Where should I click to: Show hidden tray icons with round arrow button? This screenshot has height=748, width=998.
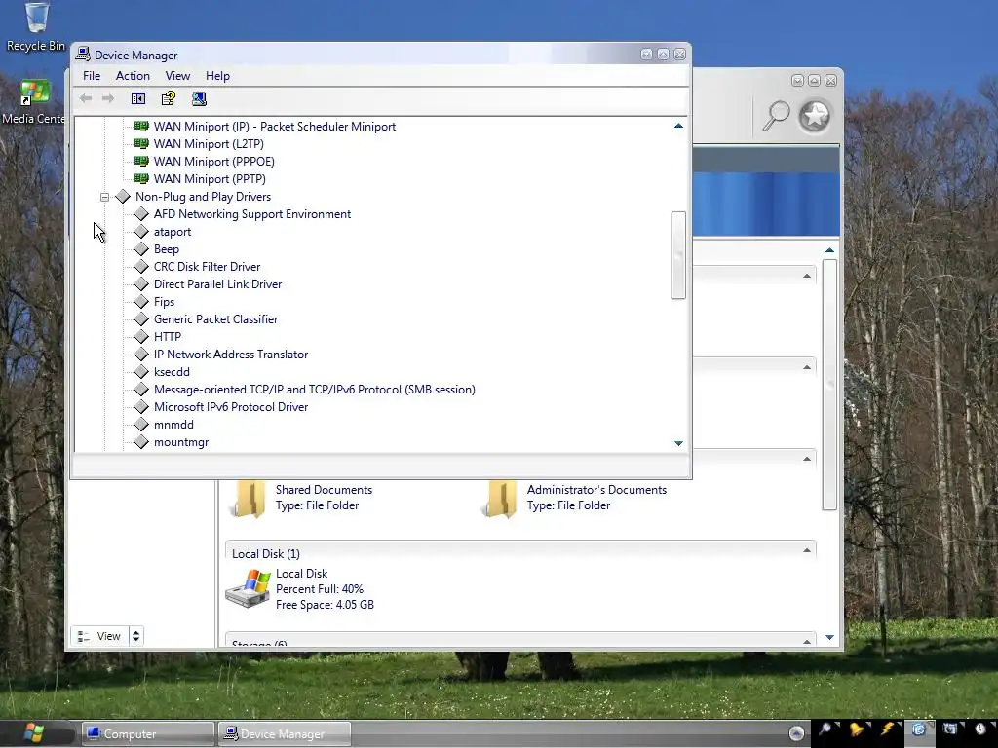point(796,733)
